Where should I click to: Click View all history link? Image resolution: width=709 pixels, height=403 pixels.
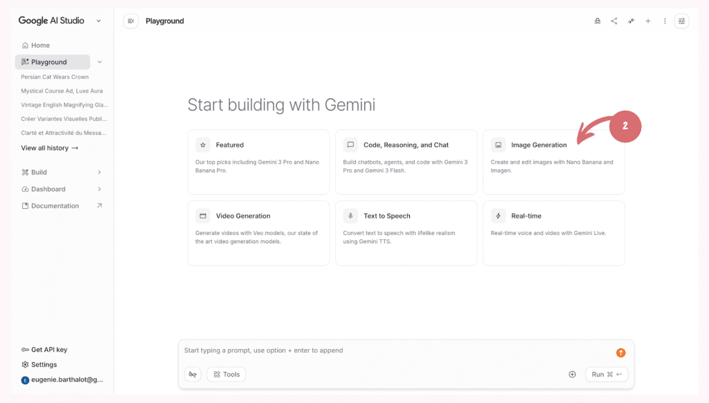pos(49,148)
